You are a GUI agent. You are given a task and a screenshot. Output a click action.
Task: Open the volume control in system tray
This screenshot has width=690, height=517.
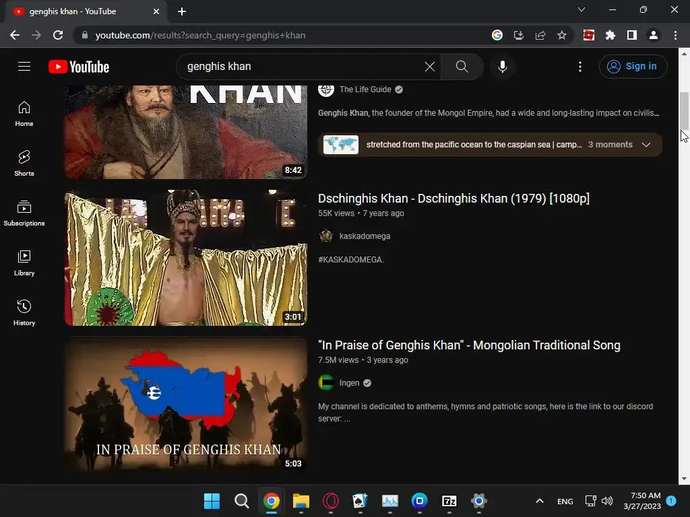[x=607, y=501]
